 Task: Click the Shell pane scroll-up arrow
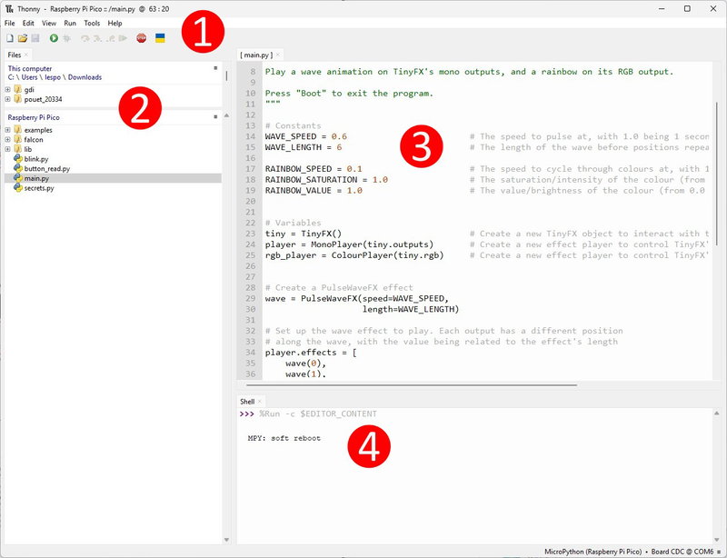(717, 413)
